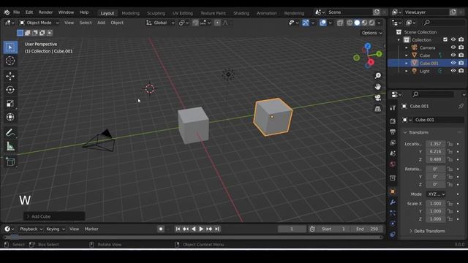Switch orthographic/perspective grid icon
468x263 pixels.
point(378,109)
